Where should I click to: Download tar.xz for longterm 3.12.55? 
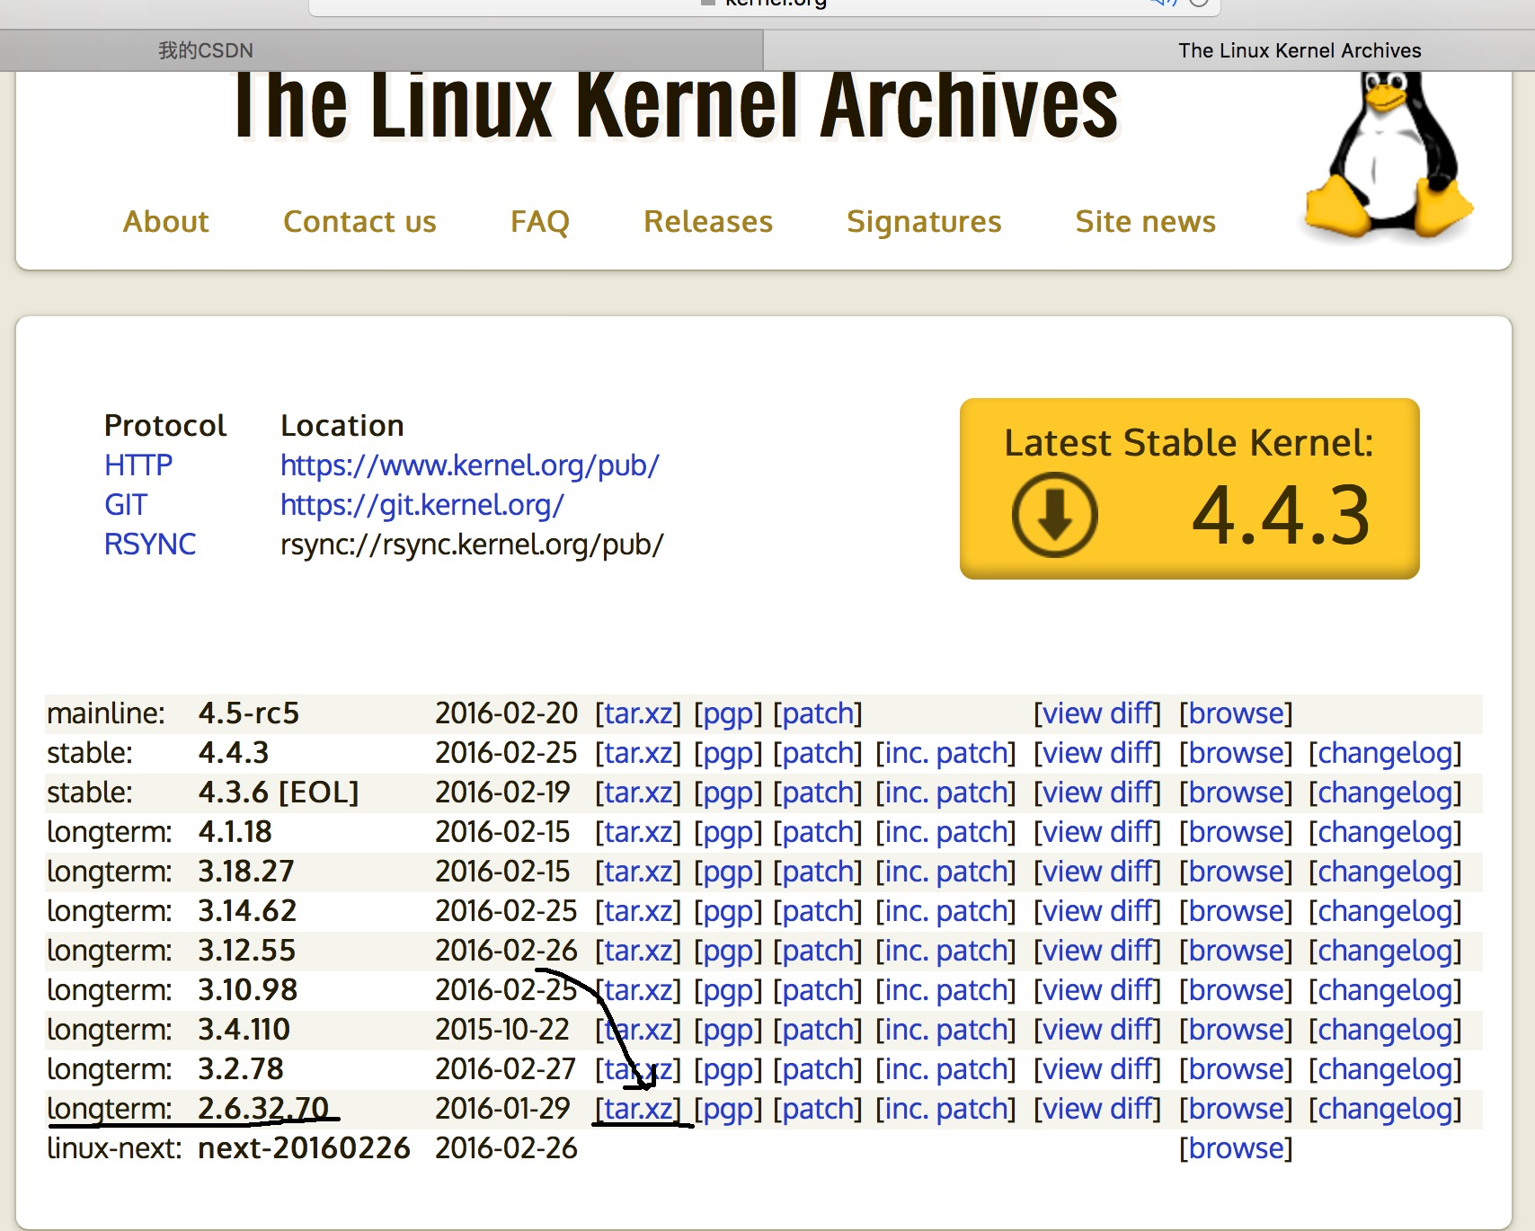pyautogui.click(x=638, y=951)
